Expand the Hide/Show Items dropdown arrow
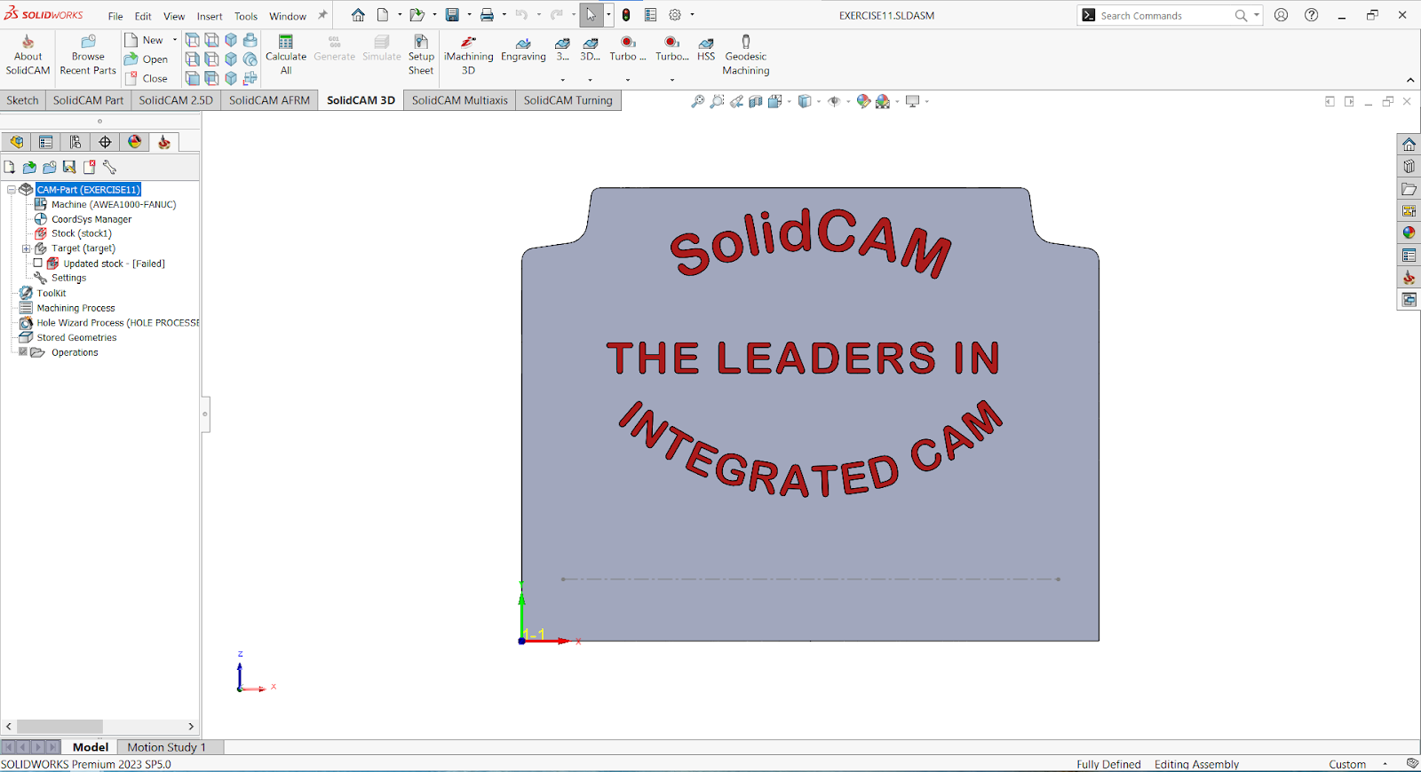Image resolution: width=1421 pixels, height=772 pixels. point(847,102)
